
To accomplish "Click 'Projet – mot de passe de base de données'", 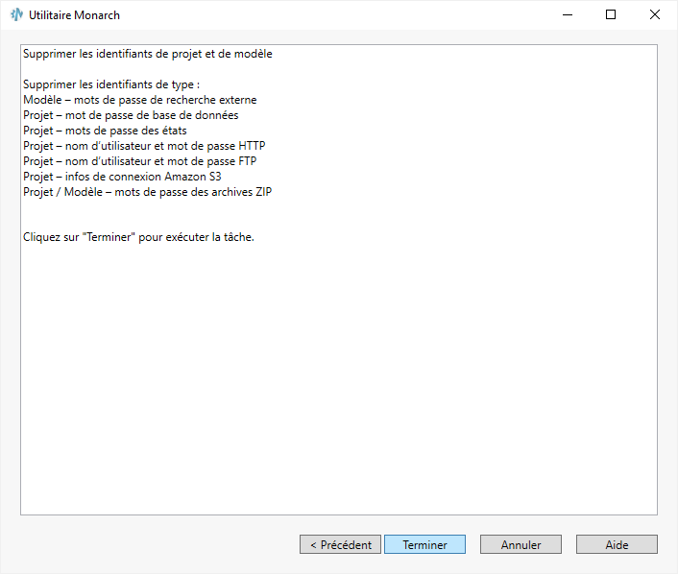I will (131, 115).
